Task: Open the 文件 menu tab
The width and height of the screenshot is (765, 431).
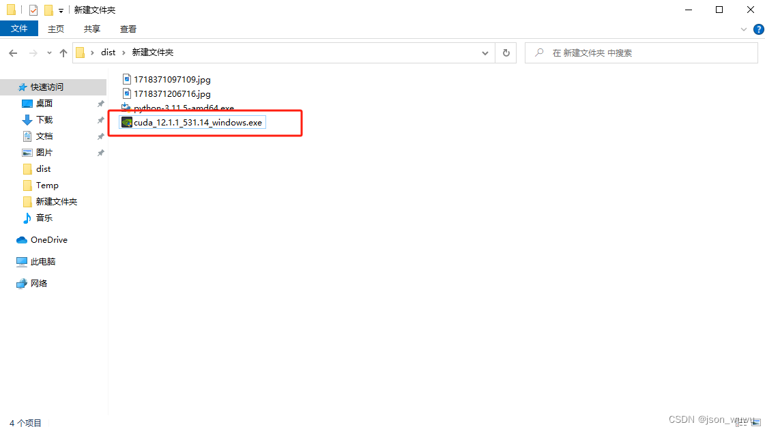Action: coord(19,29)
